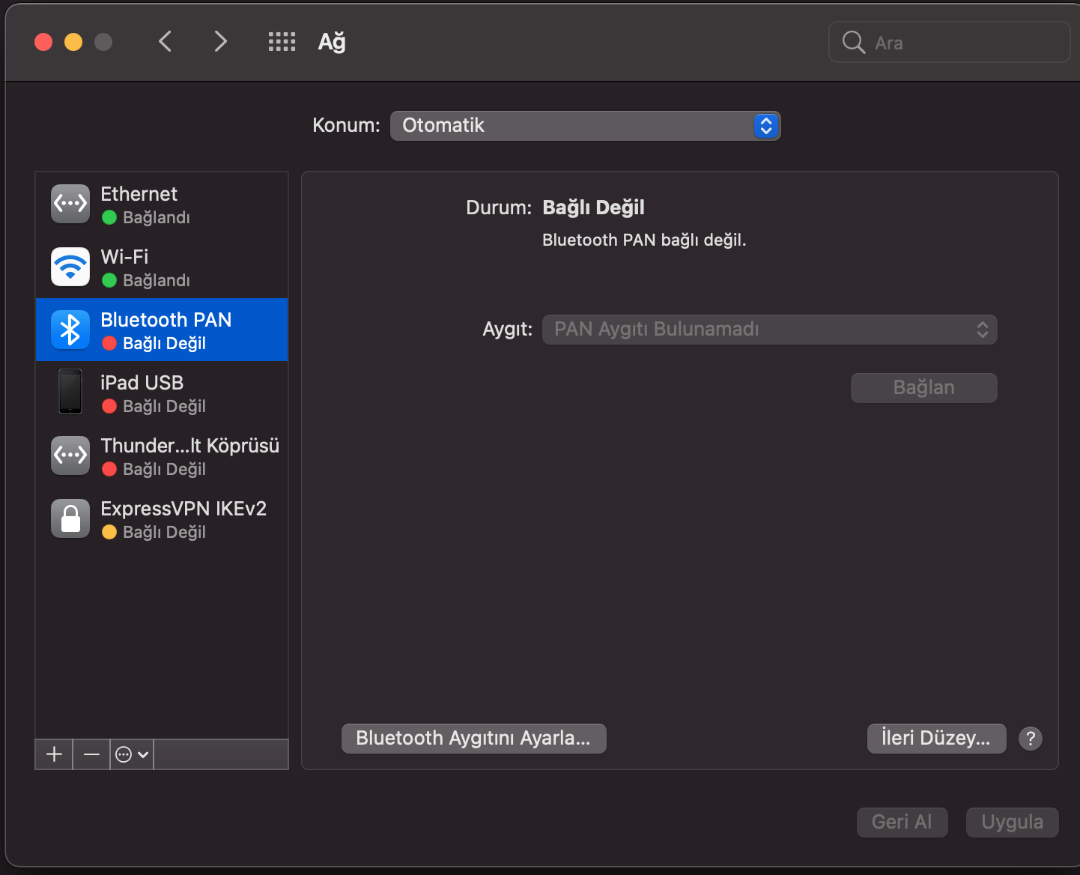Click the Wi-Fi icon in sidebar
Screen dimensions: 1080x875
70,267
